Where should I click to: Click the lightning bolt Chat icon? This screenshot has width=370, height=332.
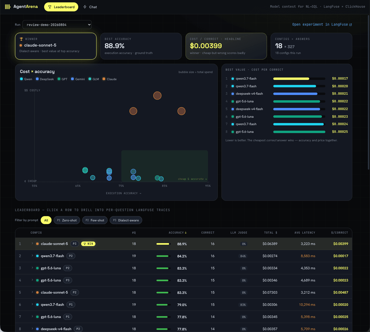click(x=85, y=7)
